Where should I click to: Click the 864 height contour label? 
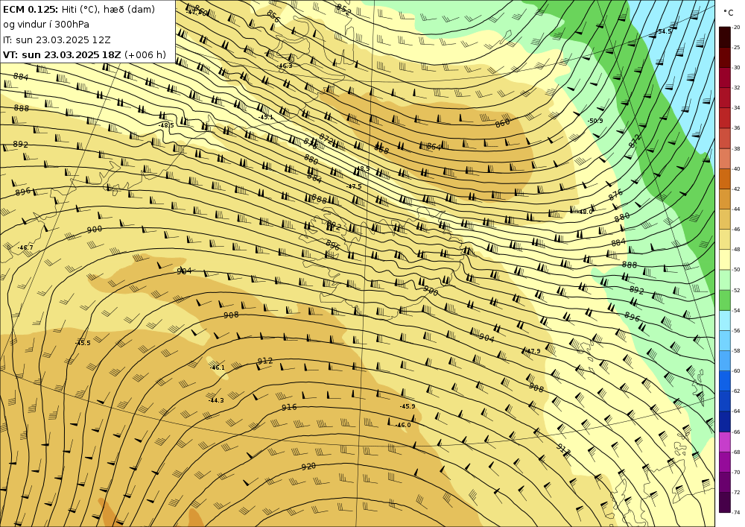pyautogui.click(x=434, y=147)
